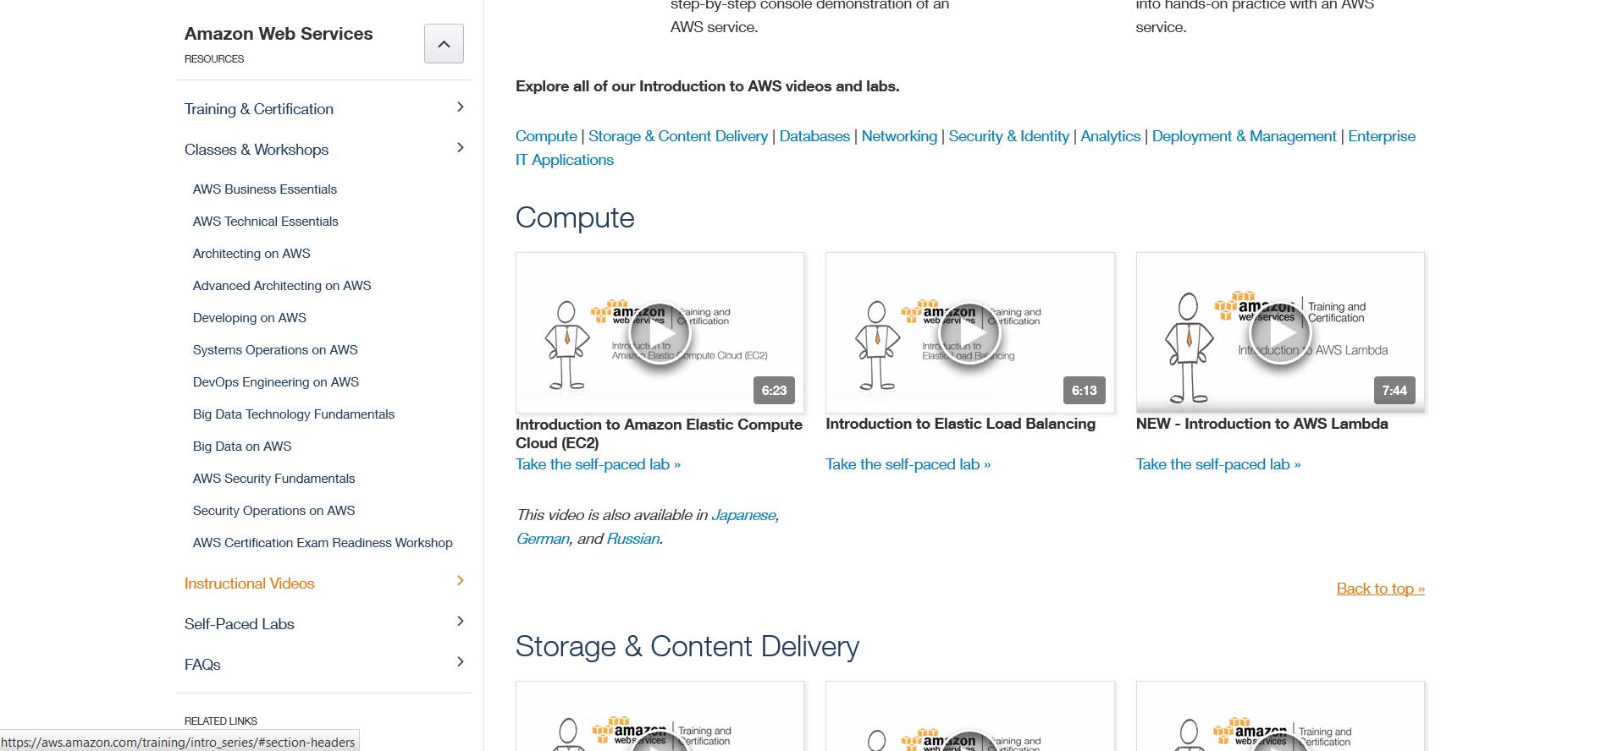Jump to the Networking section link
Image resolution: width=1601 pixels, height=751 pixels.
click(899, 136)
